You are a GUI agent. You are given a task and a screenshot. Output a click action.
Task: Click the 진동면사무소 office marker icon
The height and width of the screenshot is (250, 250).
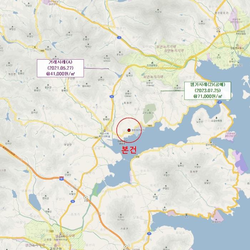point(237,45)
